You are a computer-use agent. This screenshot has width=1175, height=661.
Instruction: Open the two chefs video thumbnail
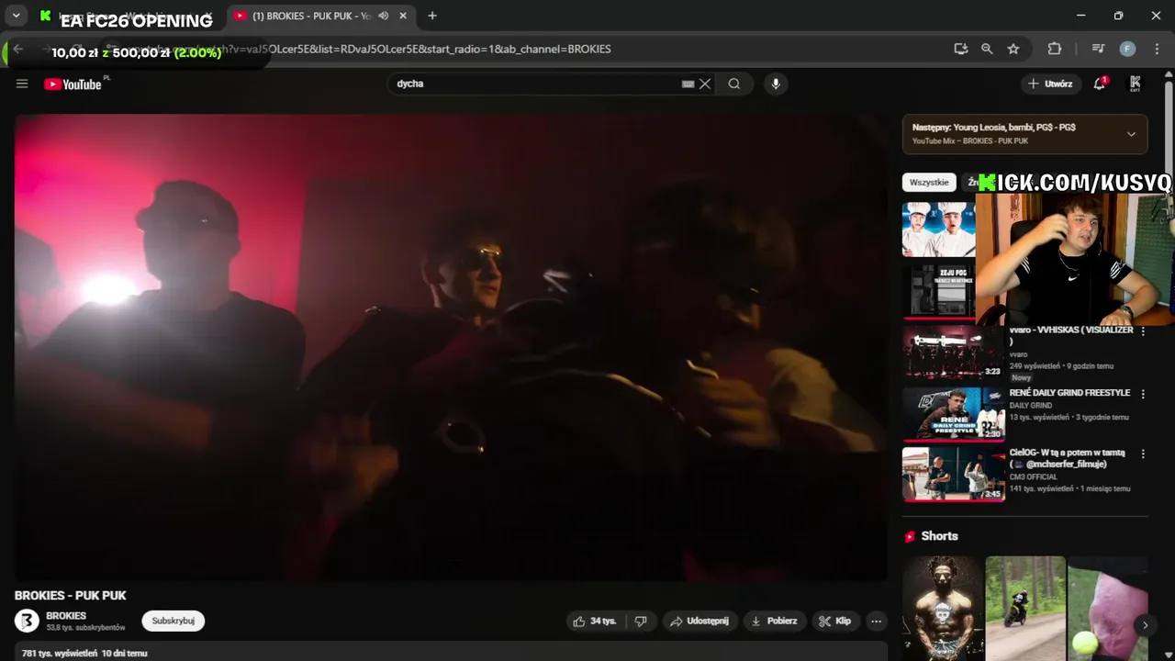coord(938,229)
